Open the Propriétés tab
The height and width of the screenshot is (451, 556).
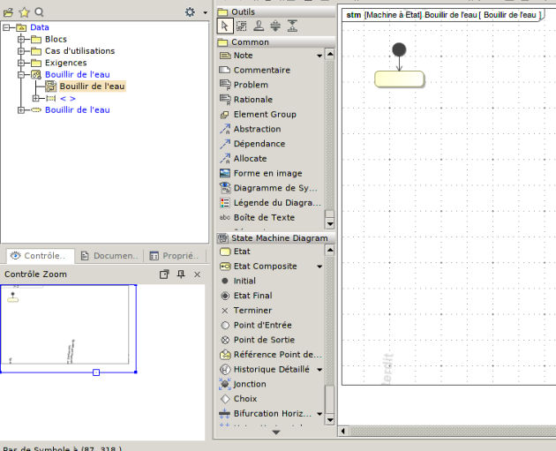[x=173, y=256]
